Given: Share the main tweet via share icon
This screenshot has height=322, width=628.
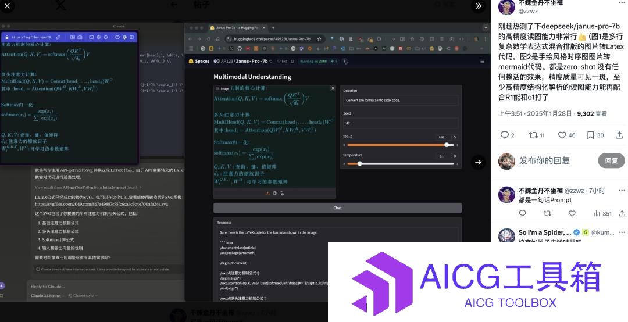Looking at the screenshot, I should pyautogui.click(x=619, y=135).
